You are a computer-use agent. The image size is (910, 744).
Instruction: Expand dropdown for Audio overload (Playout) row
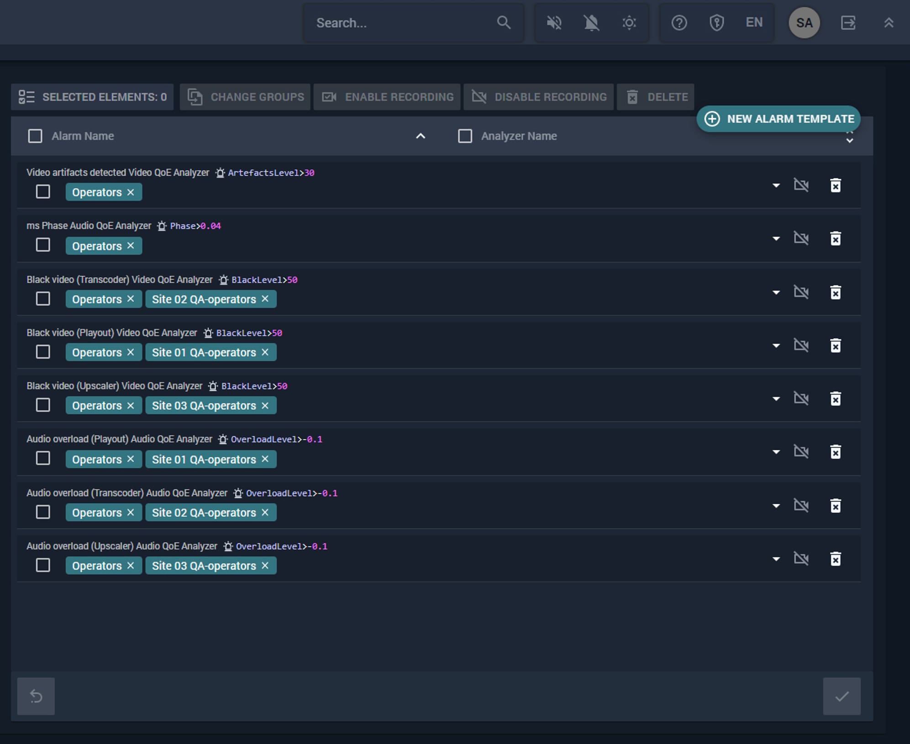point(776,452)
